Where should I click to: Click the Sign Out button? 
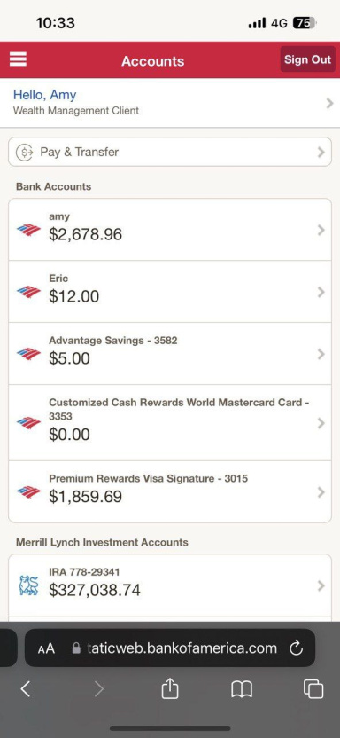pyautogui.click(x=308, y=59)
